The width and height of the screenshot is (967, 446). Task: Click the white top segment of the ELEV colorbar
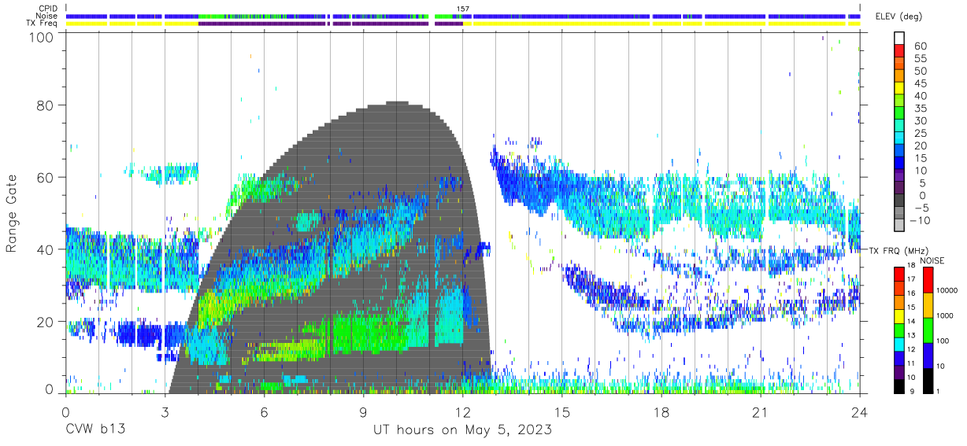click(x=899, y=38)
